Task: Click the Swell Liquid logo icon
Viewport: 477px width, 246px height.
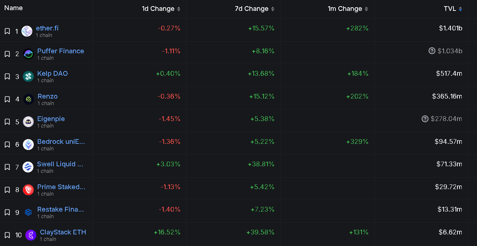Action: (28, 167)
